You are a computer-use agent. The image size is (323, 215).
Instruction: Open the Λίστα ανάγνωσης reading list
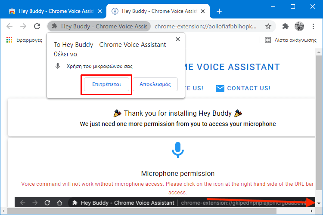click(x=291, y=40)
